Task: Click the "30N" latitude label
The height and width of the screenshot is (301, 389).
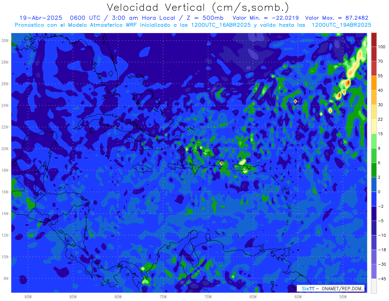Action: click(5, 40)
